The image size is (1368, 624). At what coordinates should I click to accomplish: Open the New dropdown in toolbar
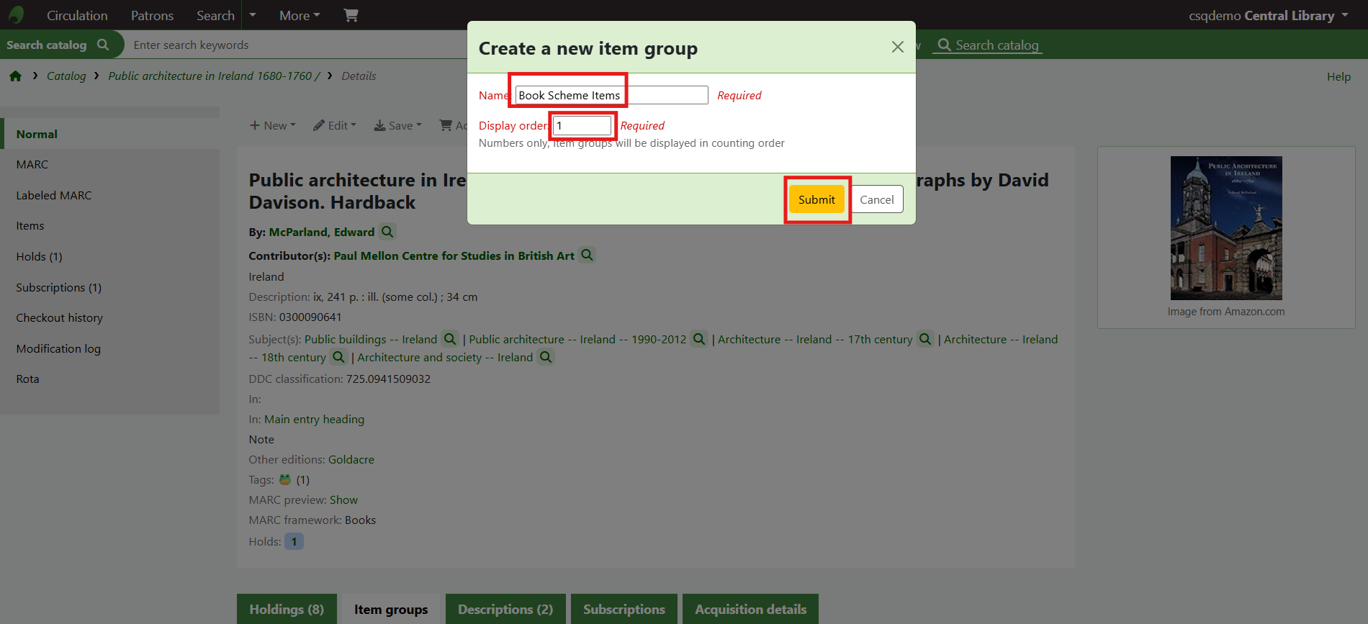click(x=273, y=125)
